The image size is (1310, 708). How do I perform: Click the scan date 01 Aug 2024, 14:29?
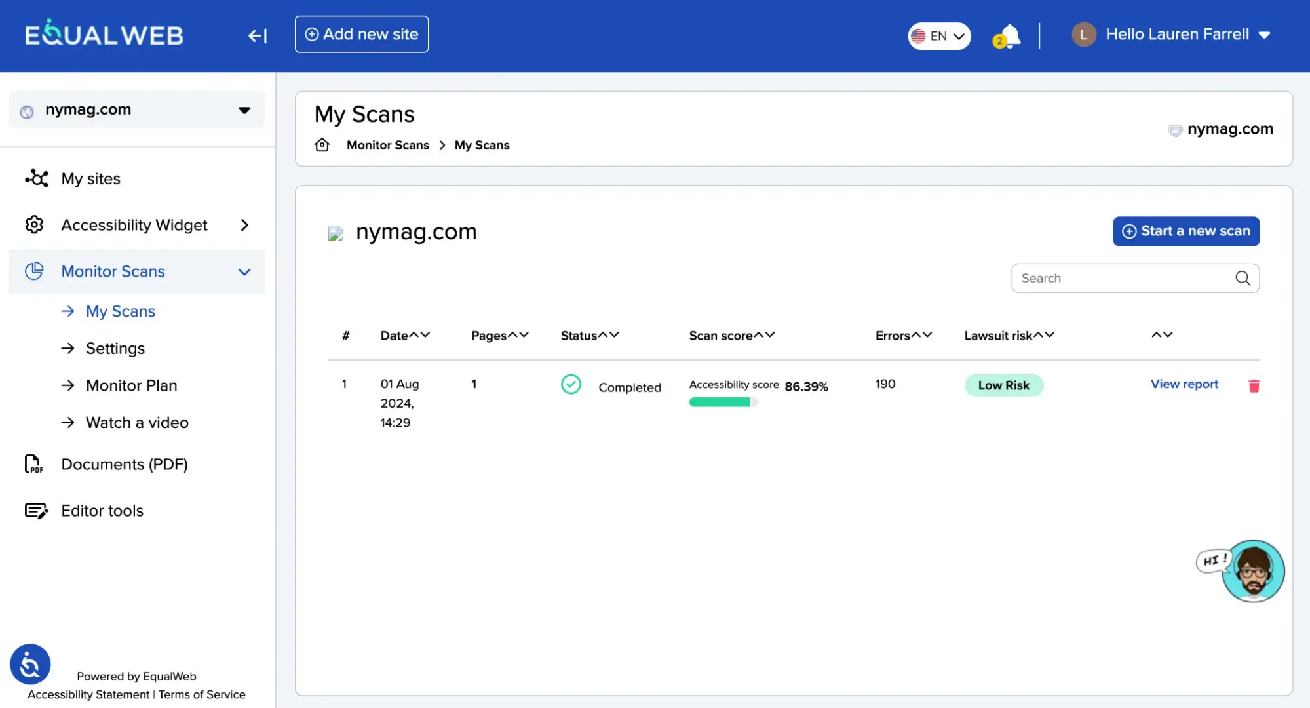coord(400,403)
